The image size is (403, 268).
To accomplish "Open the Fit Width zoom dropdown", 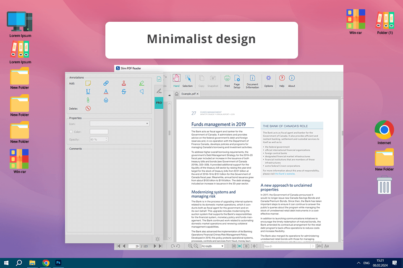I will (212, 246).
